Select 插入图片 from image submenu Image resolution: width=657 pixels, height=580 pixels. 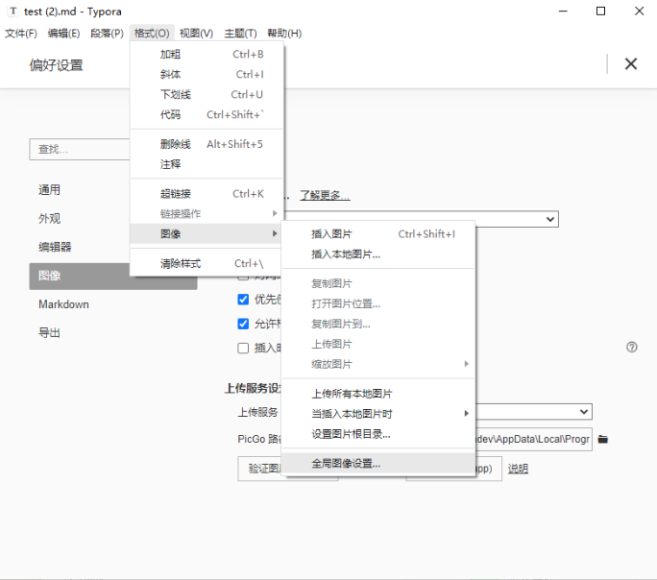378,234
